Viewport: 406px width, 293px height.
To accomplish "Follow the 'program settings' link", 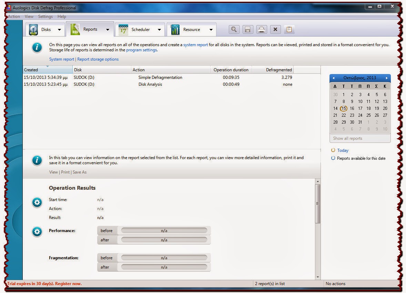I will point(142,50).
